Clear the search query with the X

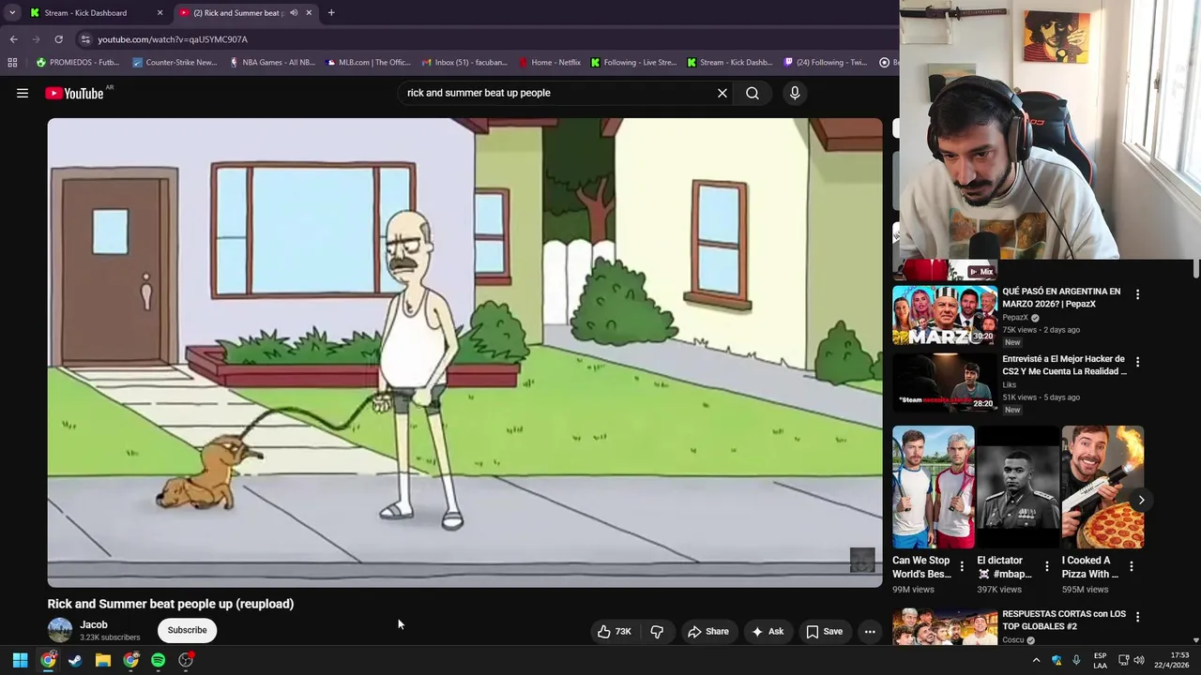[x=722, y=93]
